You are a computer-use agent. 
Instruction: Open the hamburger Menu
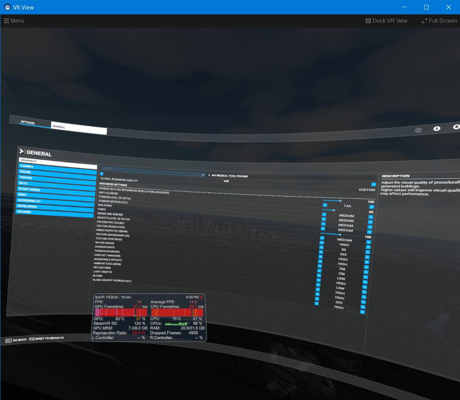[14, 21]
